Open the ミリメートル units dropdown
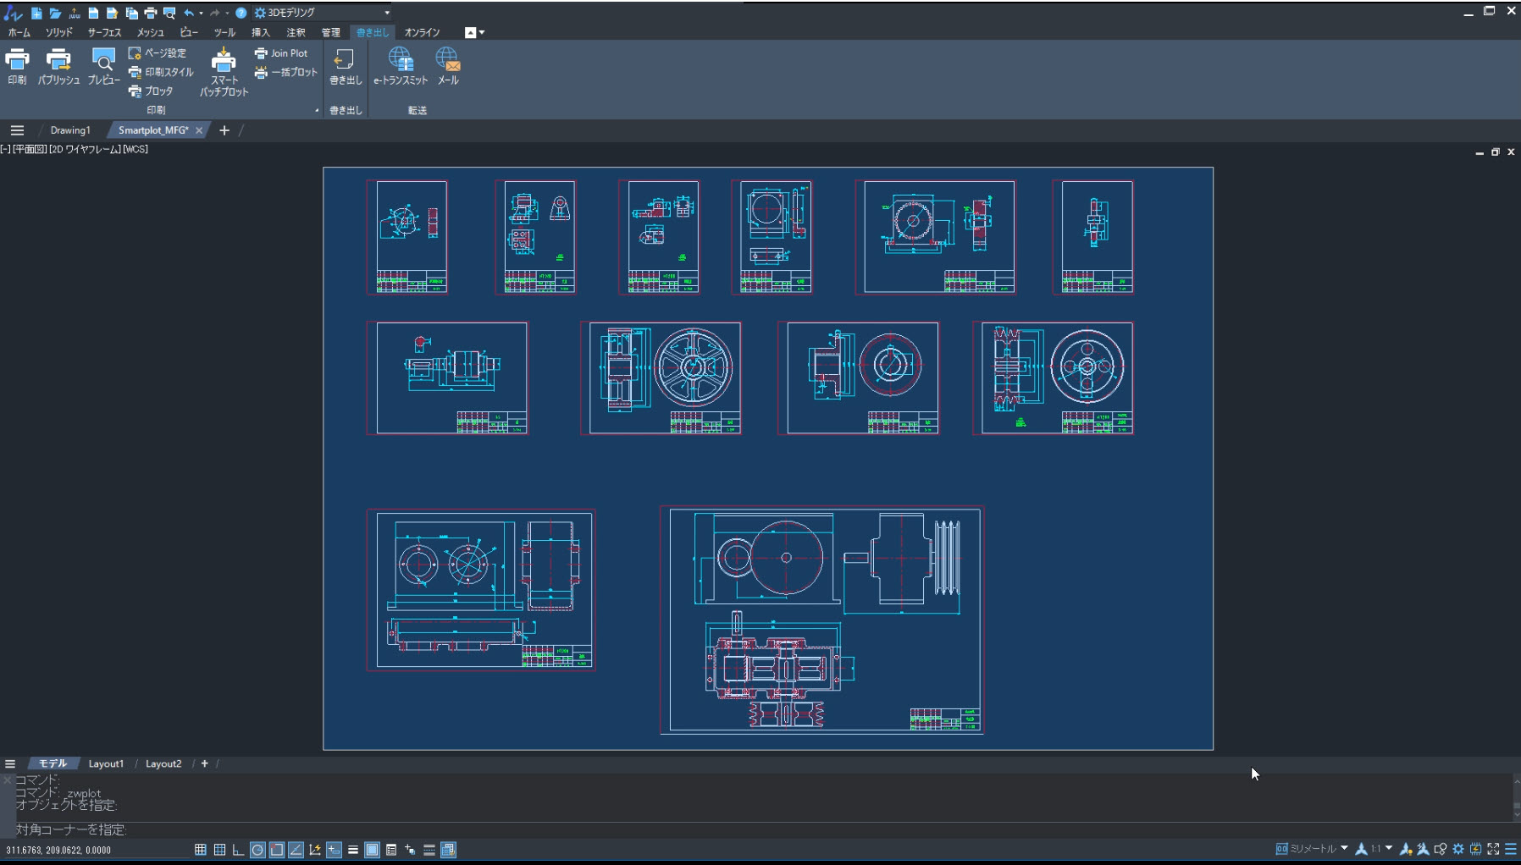The height and width of the screenshot is (865, 1521). click(1344, 848)
